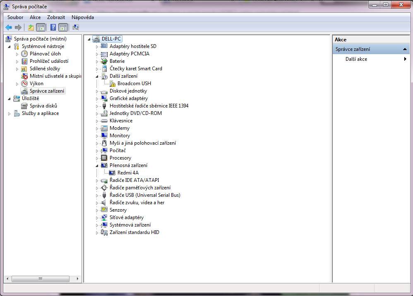Viewport: 413px width, 296px height.
Task: Select the Úložiště tree node
Action: coord(30,98)
